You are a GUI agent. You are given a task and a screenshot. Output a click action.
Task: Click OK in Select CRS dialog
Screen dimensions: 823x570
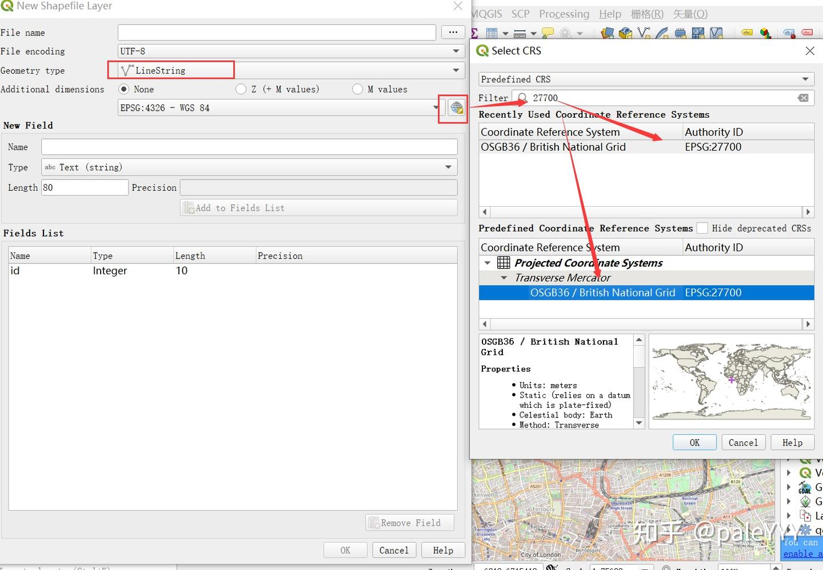click(694, 443)
